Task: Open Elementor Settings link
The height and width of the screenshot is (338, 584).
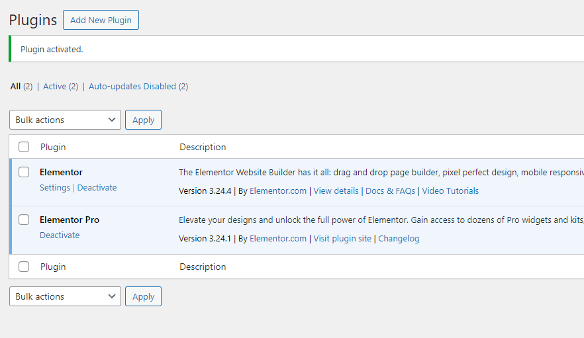Action: point(55,188)
